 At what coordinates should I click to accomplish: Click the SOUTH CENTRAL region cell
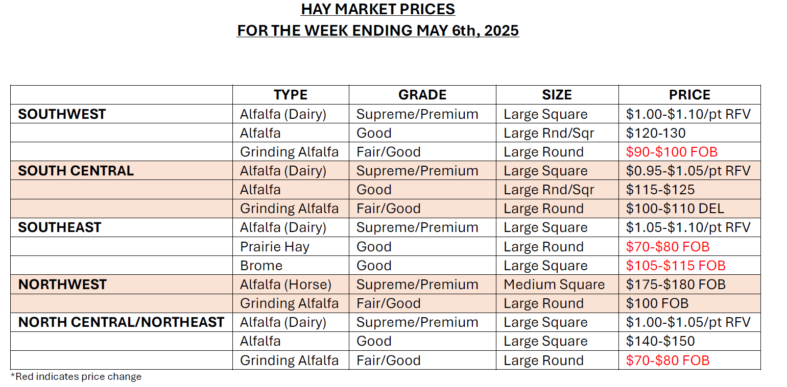click(76, 171)
